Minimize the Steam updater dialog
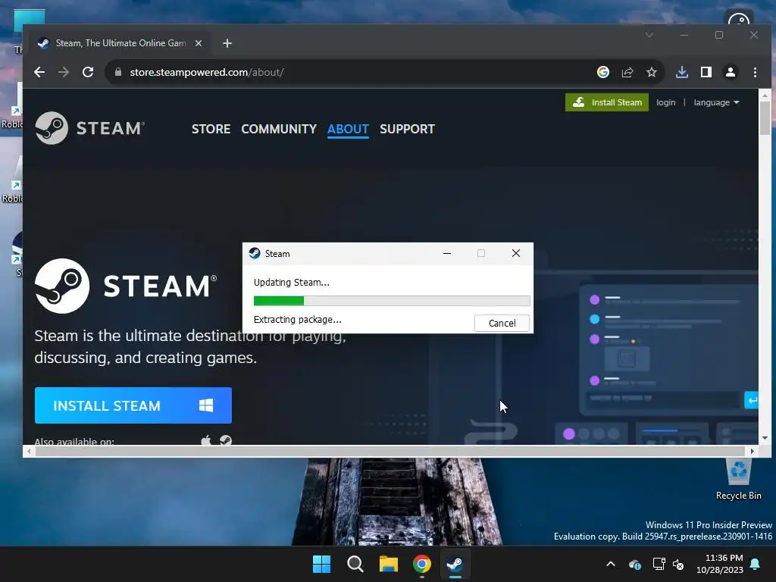Viewport: 776px width, 582px height. [447, 253]
